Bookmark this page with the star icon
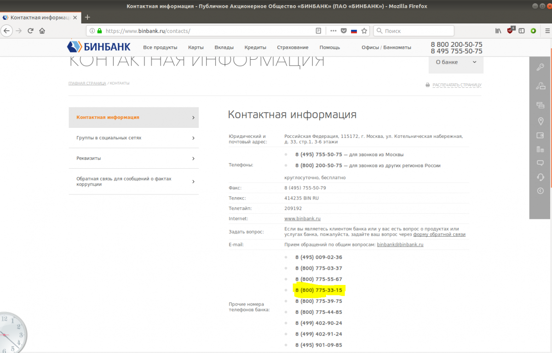552x353 pixels. coord(364,31)
